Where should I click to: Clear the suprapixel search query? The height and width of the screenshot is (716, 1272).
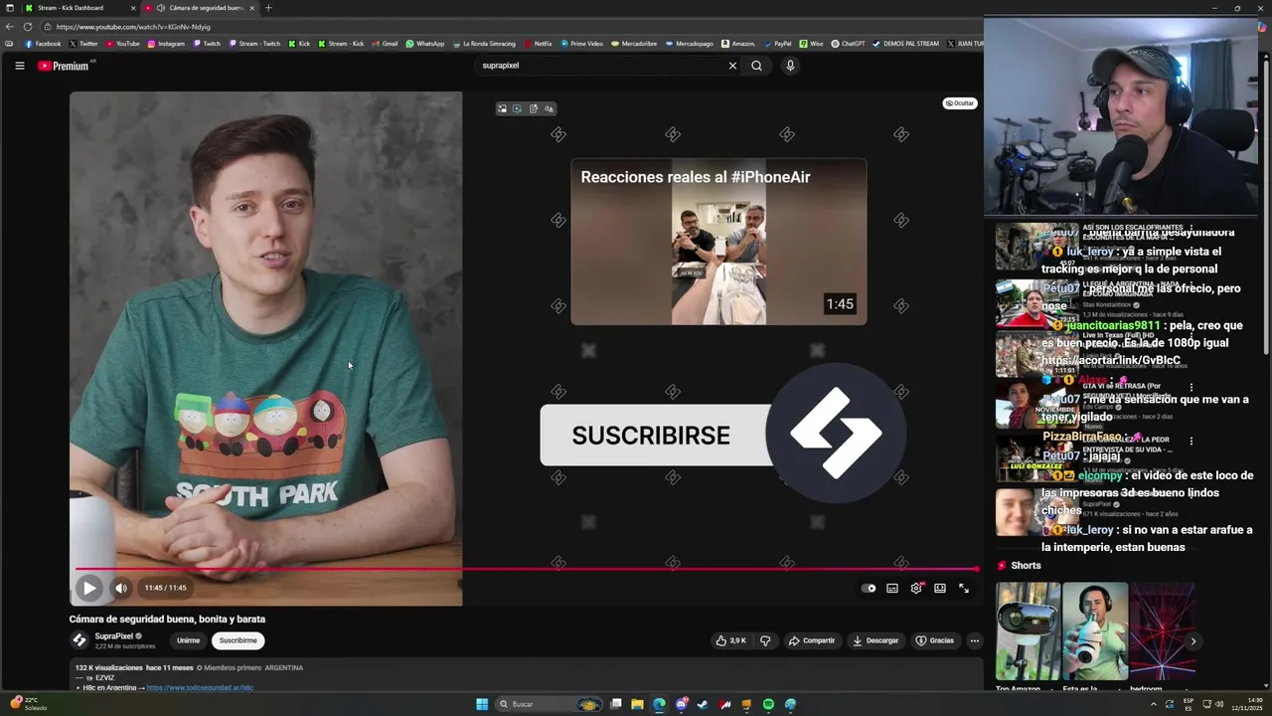pos(732,66)
